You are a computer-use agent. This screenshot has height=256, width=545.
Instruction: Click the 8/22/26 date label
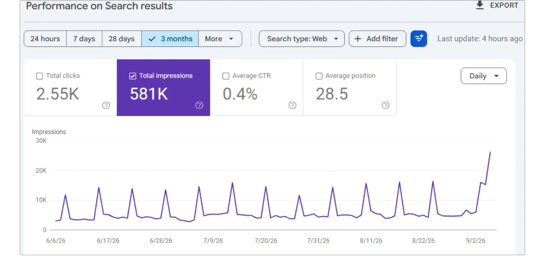tap(423, 240)
